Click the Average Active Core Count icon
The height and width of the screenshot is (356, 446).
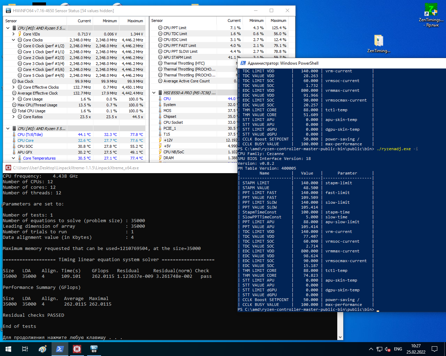click(x=160, y=81)
